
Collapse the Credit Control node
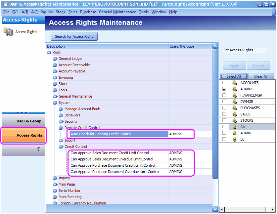pyautogui.click(x=61, y=147)
